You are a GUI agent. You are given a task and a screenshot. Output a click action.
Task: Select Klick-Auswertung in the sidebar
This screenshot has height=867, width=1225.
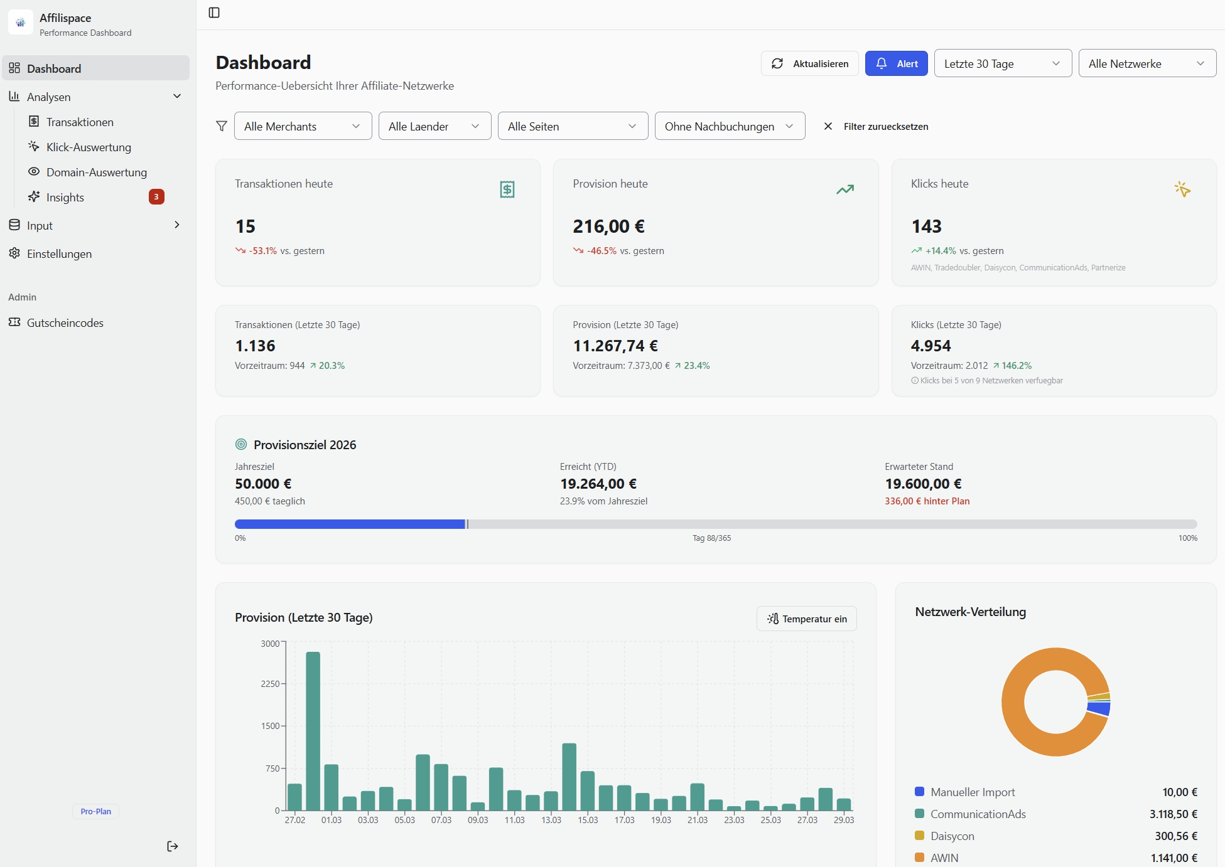coord(89,147)
